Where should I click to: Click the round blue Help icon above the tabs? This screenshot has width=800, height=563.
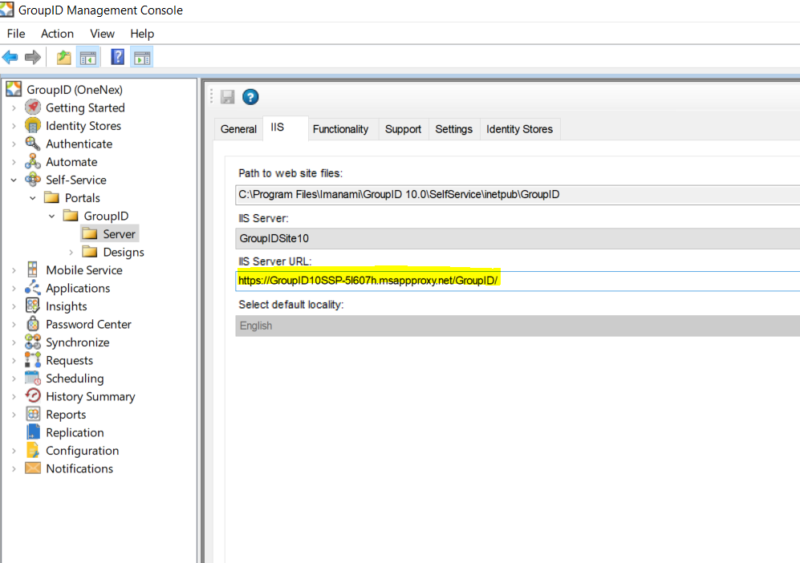(250, 96)
